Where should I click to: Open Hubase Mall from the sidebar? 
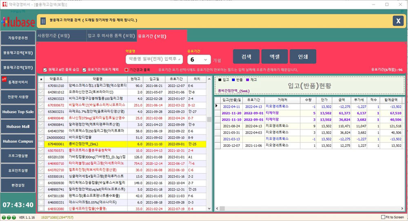[18, 127]
